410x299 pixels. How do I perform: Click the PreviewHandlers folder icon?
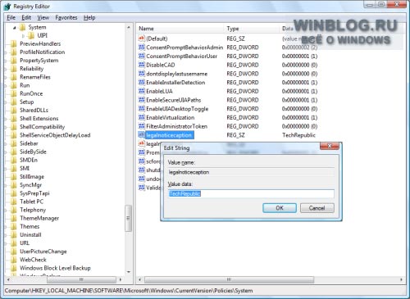coord(14,44)
